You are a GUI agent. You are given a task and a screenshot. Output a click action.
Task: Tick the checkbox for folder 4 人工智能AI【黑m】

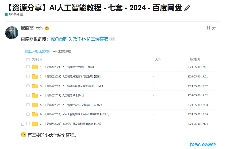pyautogui.click(x=28, y=95)
